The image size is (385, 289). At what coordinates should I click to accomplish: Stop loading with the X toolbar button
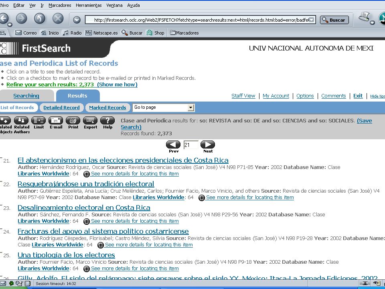(58, 19)
